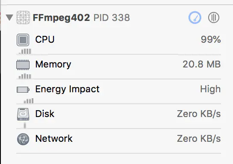Click the instruments columns icon

(x=214, y=18)
